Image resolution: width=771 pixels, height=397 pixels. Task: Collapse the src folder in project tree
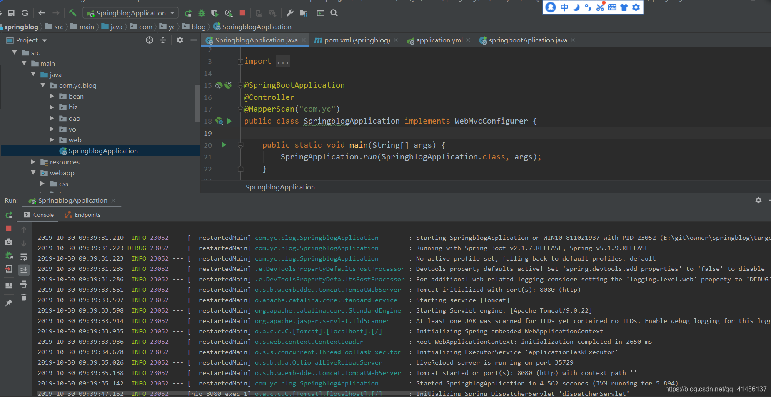tap(15, 52)
